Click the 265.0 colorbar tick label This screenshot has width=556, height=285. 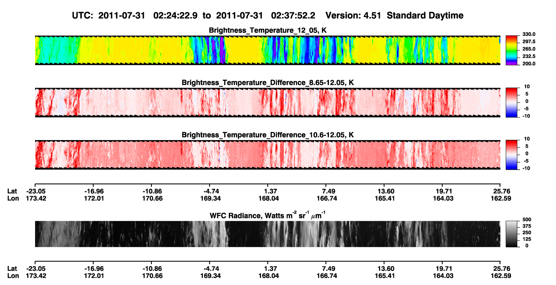(x=529, y=49)
